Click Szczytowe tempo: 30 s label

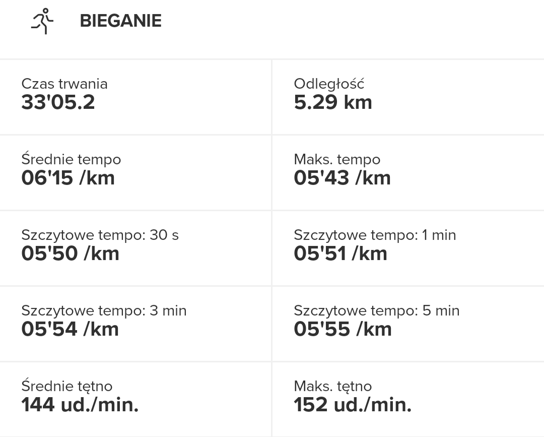[100, 235]
